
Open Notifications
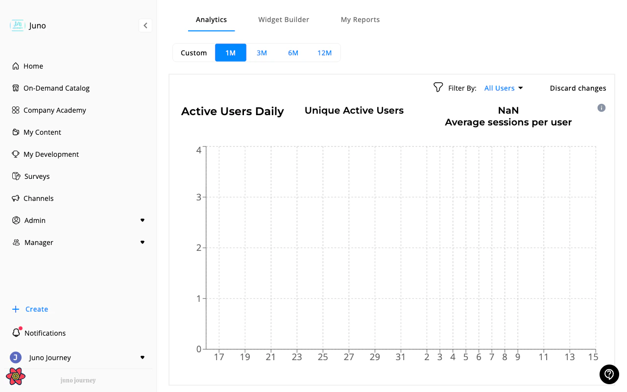click(45, 333)
